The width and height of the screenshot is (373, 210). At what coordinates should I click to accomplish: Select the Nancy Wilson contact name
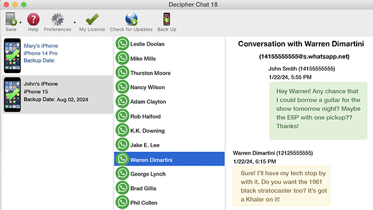point(147,87)
